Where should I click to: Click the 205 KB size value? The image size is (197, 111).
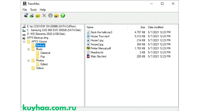141,56
